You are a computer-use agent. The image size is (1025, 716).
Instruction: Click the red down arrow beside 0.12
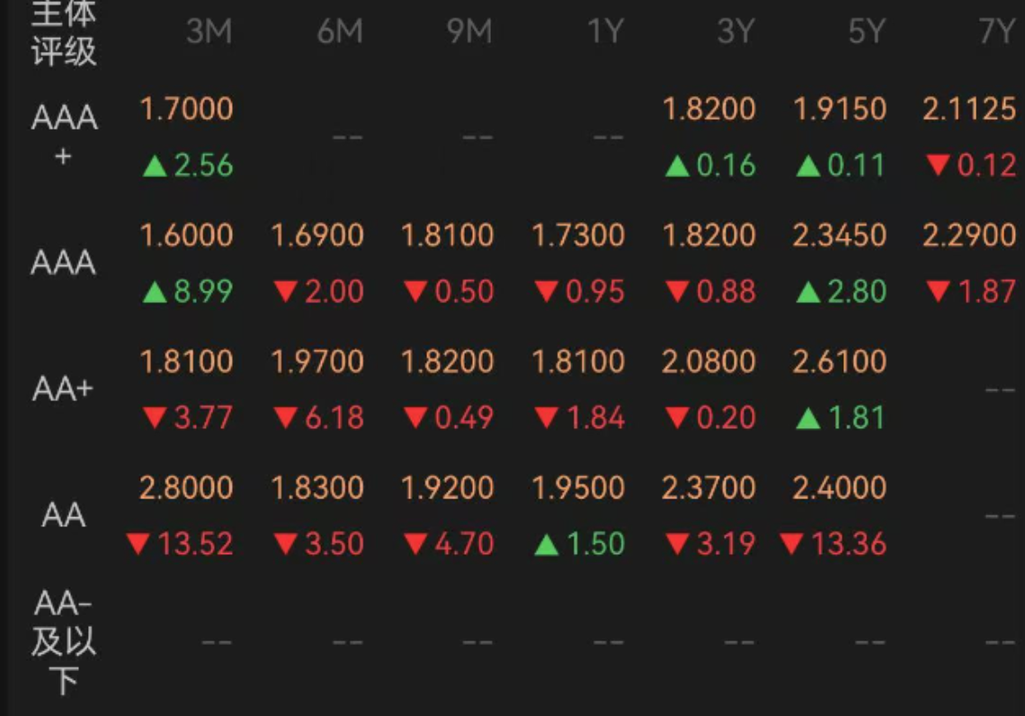point(939,166)
